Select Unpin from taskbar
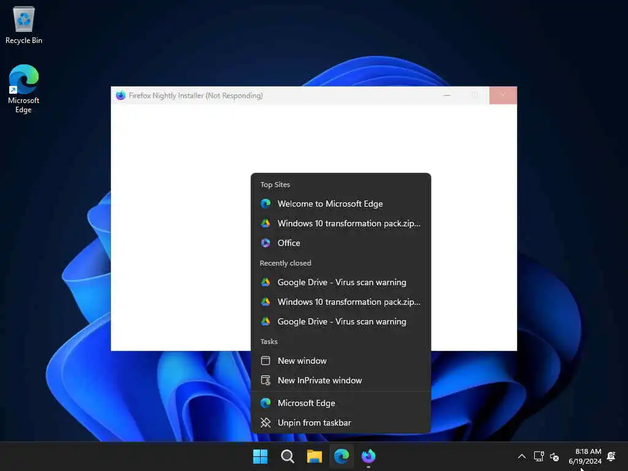This screenshot has height=471, width=628. (x=341, y=423)
